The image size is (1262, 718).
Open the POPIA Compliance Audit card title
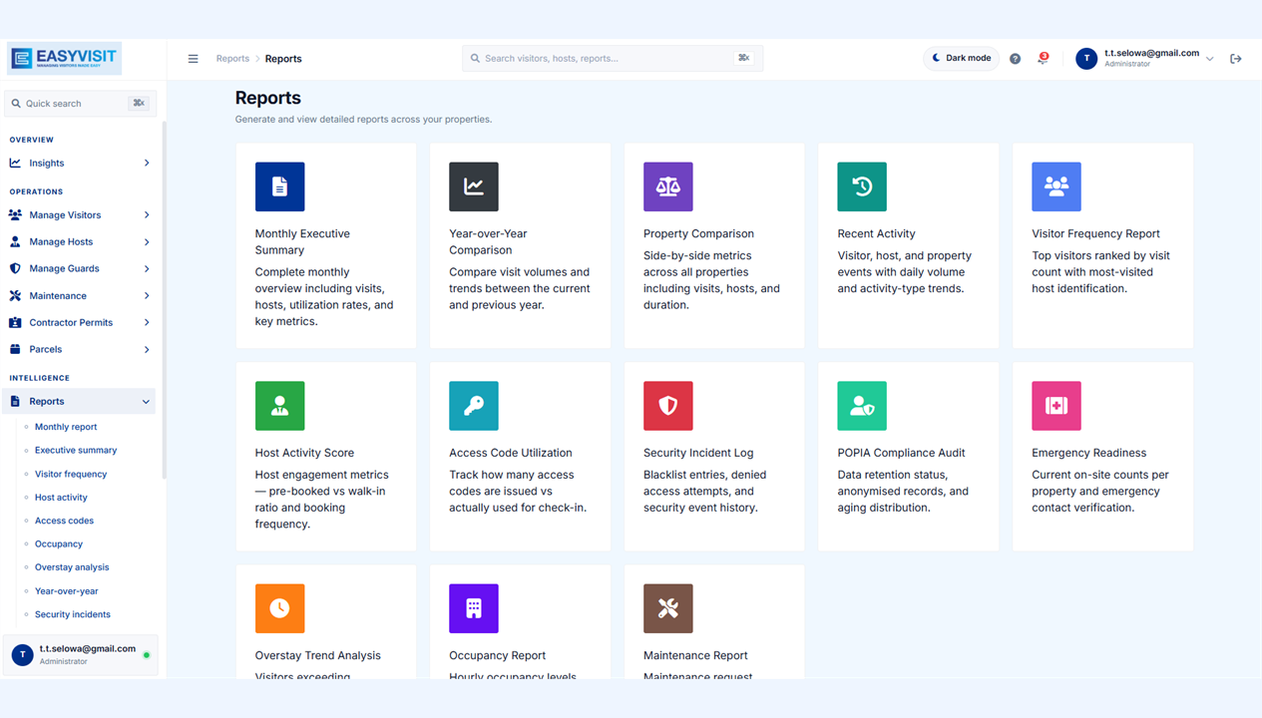901,453
